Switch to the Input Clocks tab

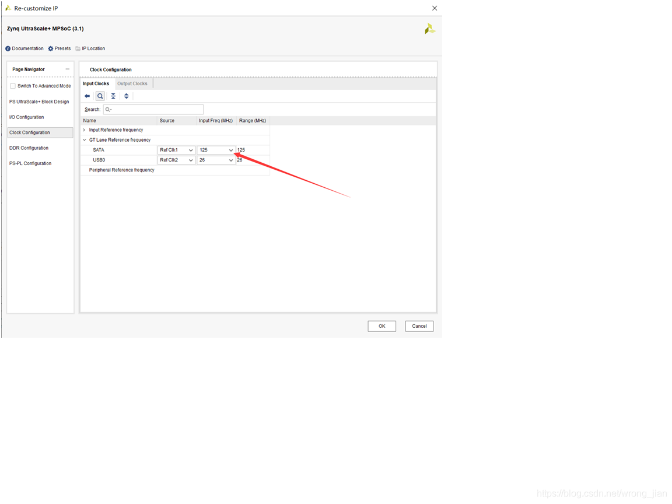[x=96, y=83]
